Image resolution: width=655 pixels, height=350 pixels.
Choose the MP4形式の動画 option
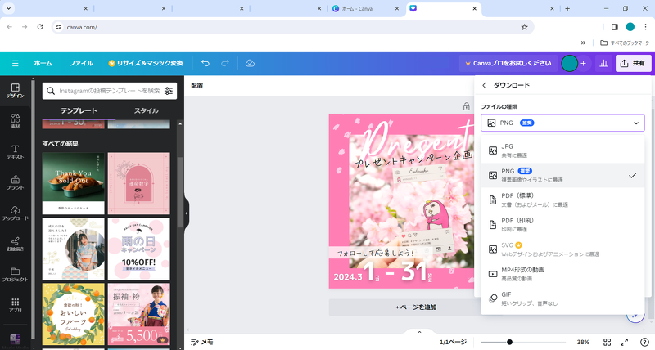[562, 274]
